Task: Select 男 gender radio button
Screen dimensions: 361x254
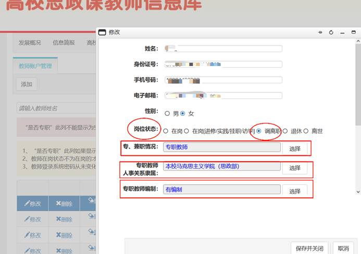Action: [167, 113]
